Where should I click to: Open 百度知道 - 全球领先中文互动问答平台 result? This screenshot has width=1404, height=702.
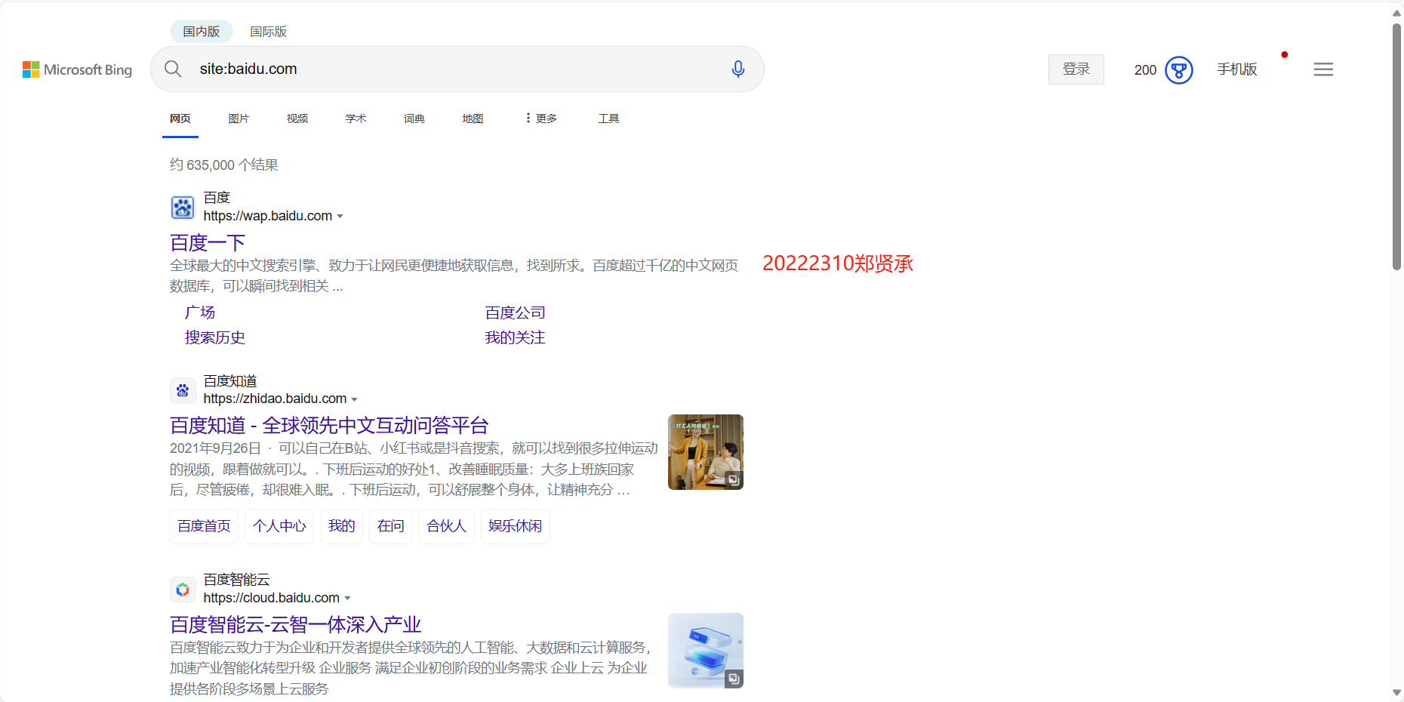[x=329, y=426]
